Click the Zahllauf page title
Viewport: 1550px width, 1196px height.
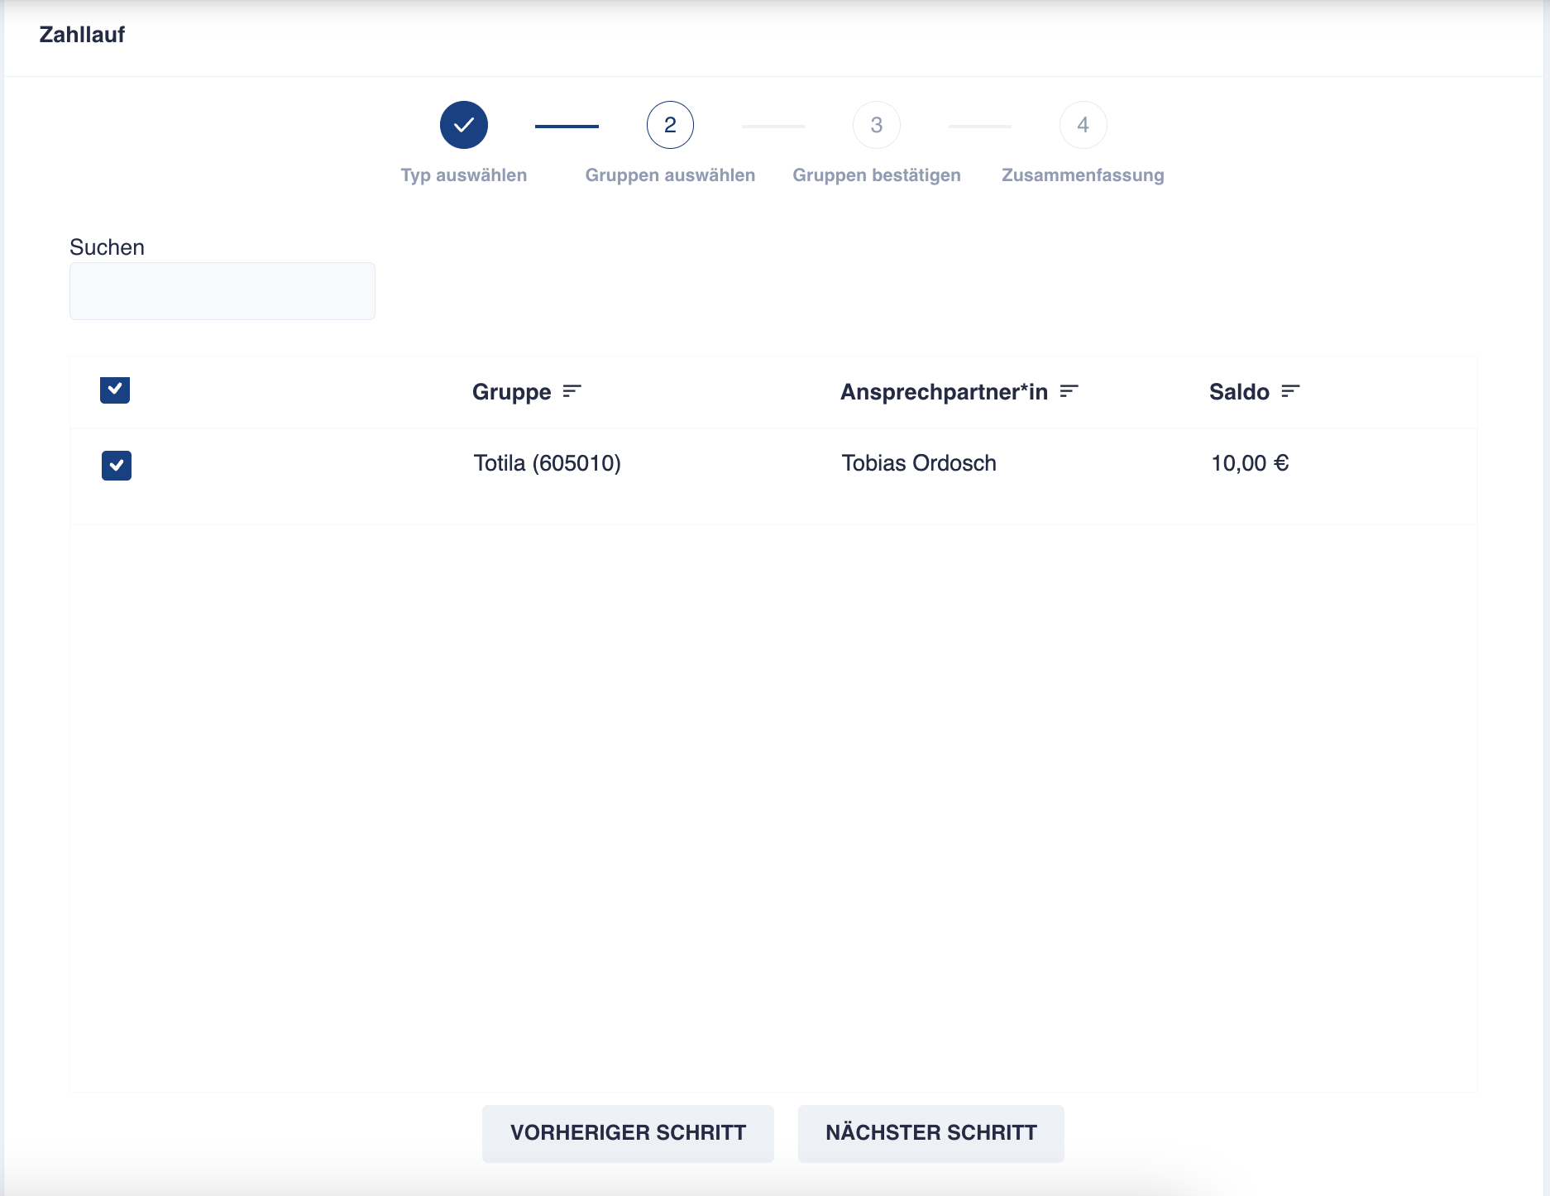pos(82,35)
